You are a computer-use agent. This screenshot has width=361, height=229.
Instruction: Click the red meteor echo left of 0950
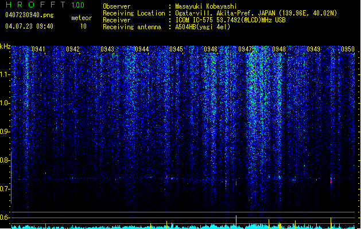(331, 181)
